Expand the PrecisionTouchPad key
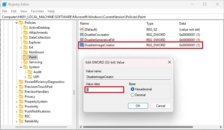This screenshot has width=224, height=130. [16, 87]
